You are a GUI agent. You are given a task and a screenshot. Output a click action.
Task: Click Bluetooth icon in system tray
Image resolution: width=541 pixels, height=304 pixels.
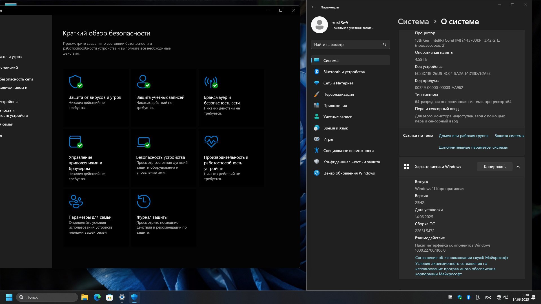tap(469, 297)
